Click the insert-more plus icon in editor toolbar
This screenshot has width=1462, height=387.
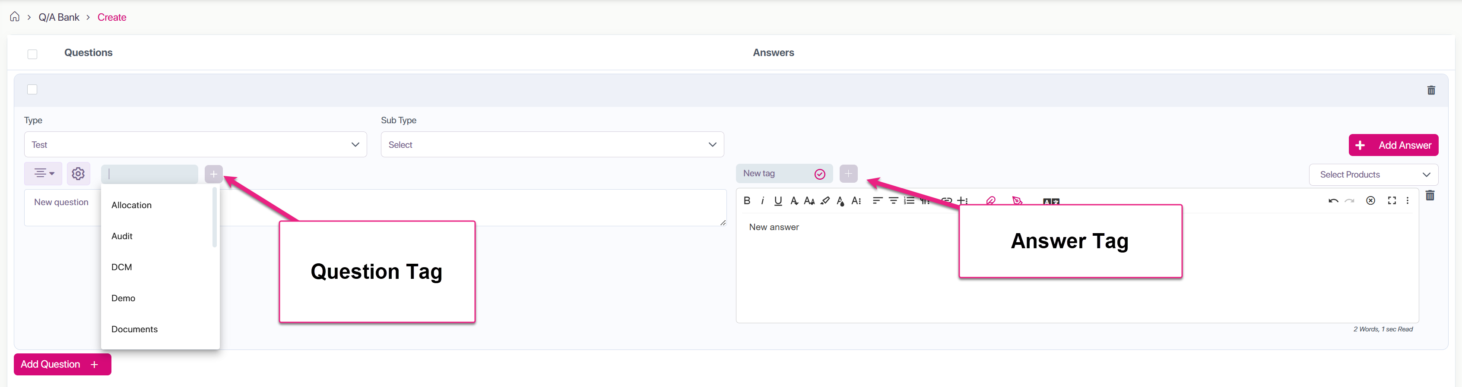963,200
